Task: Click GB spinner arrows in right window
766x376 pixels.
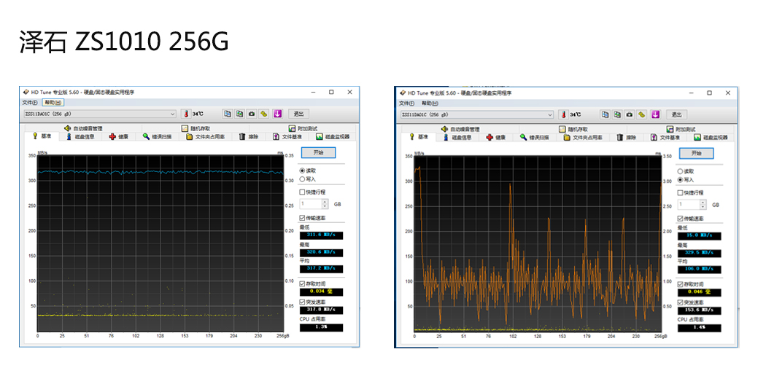Action: [703, 205]
